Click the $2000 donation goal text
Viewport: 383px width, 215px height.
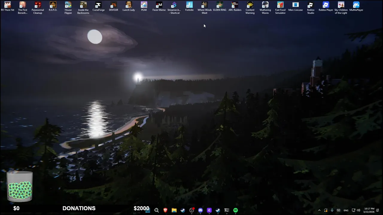click(141, 208)
